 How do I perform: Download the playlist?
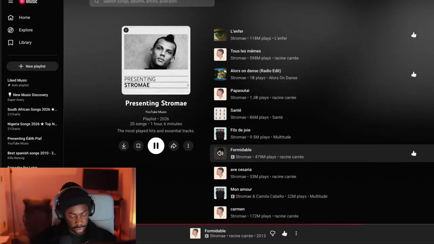(124, 146)
